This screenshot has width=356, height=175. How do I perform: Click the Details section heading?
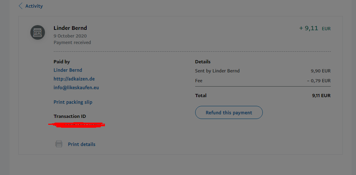pyautogui.click(x=203, y=62)
